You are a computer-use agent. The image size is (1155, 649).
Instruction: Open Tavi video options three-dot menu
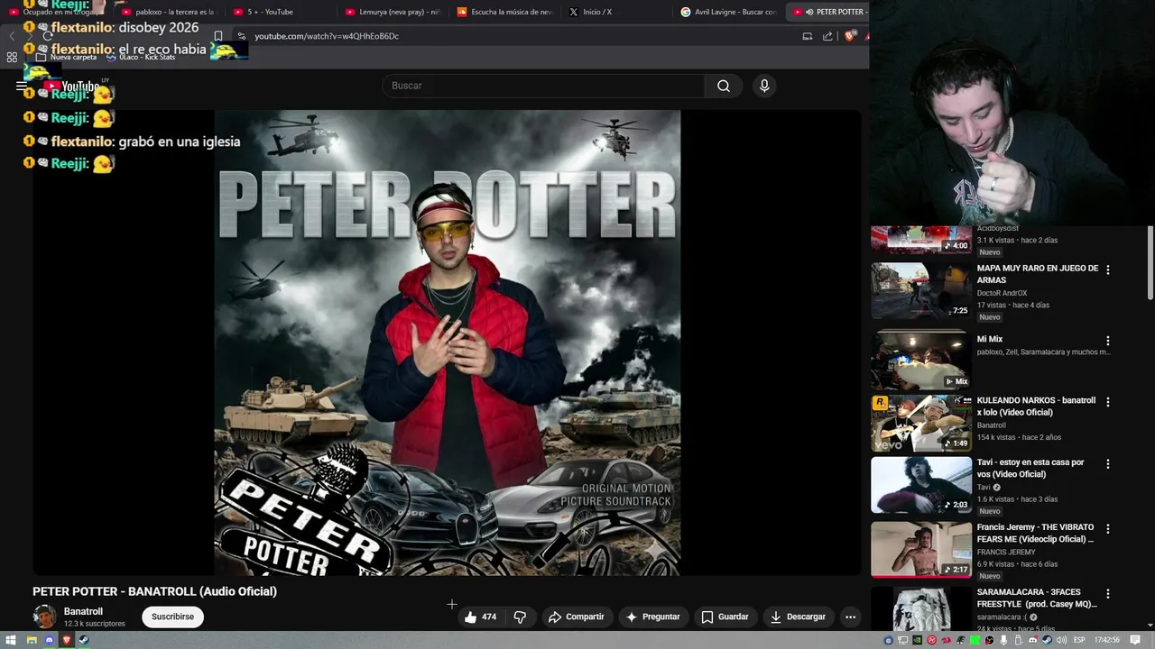(x=1108, y=464)
